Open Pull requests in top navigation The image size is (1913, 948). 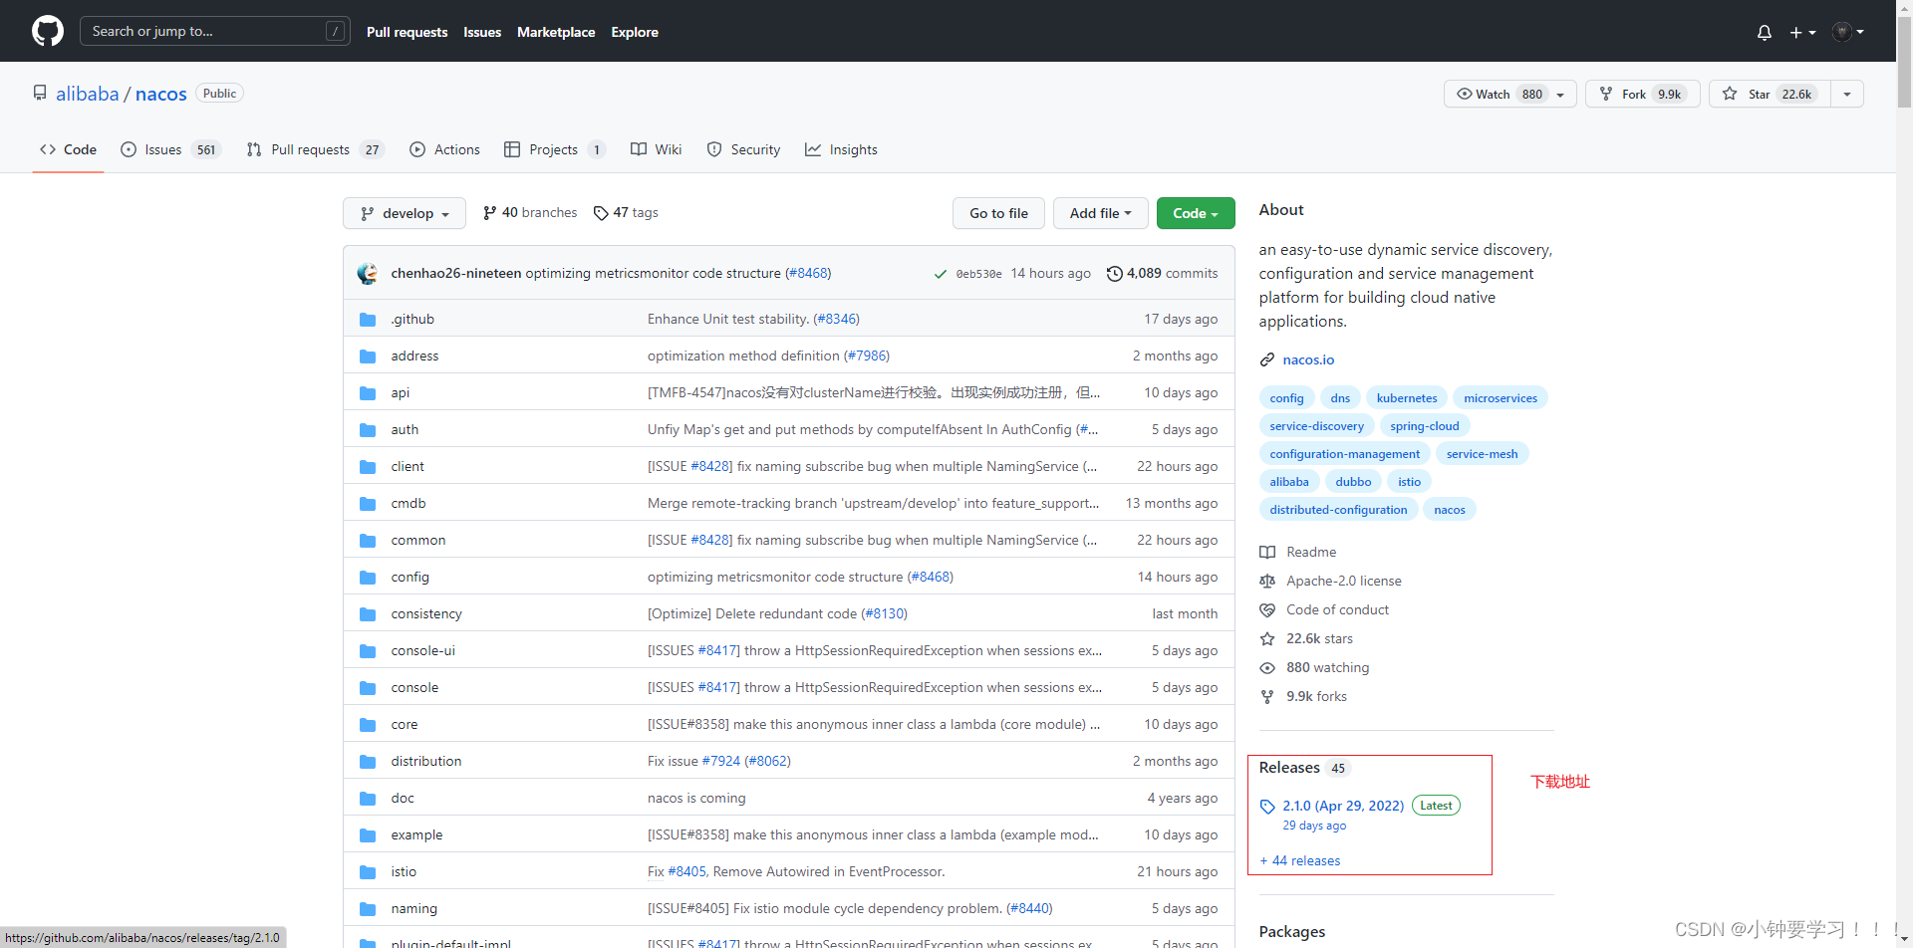407,32
